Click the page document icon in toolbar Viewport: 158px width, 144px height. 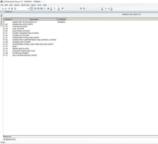(15, 9)
